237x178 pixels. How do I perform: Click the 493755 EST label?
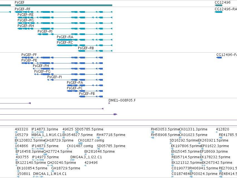22,157
